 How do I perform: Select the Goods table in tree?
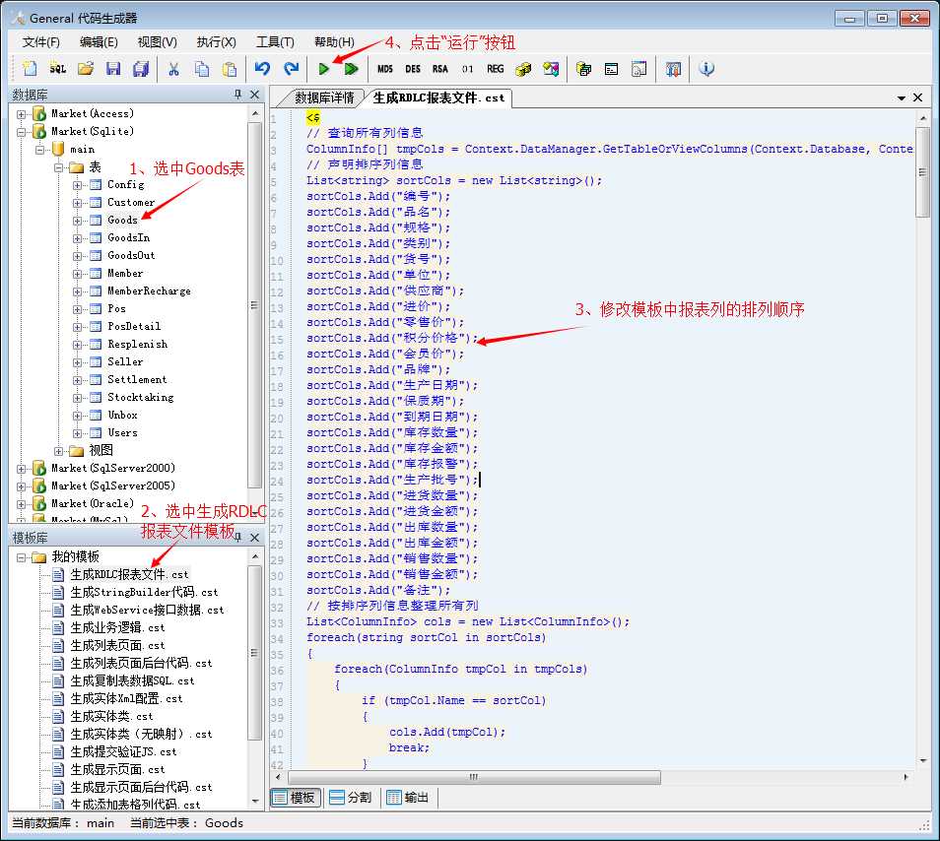point(122,220)
